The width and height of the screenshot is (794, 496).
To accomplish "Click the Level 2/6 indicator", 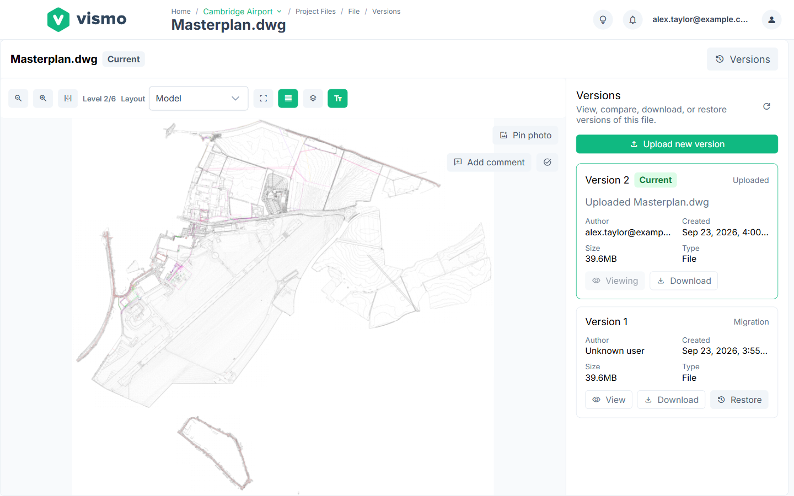I will point(99,99).
